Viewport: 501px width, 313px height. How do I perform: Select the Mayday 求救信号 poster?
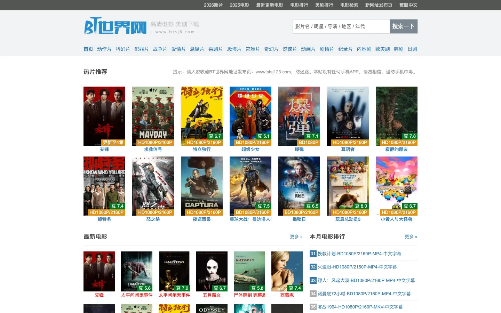point(153,116)
